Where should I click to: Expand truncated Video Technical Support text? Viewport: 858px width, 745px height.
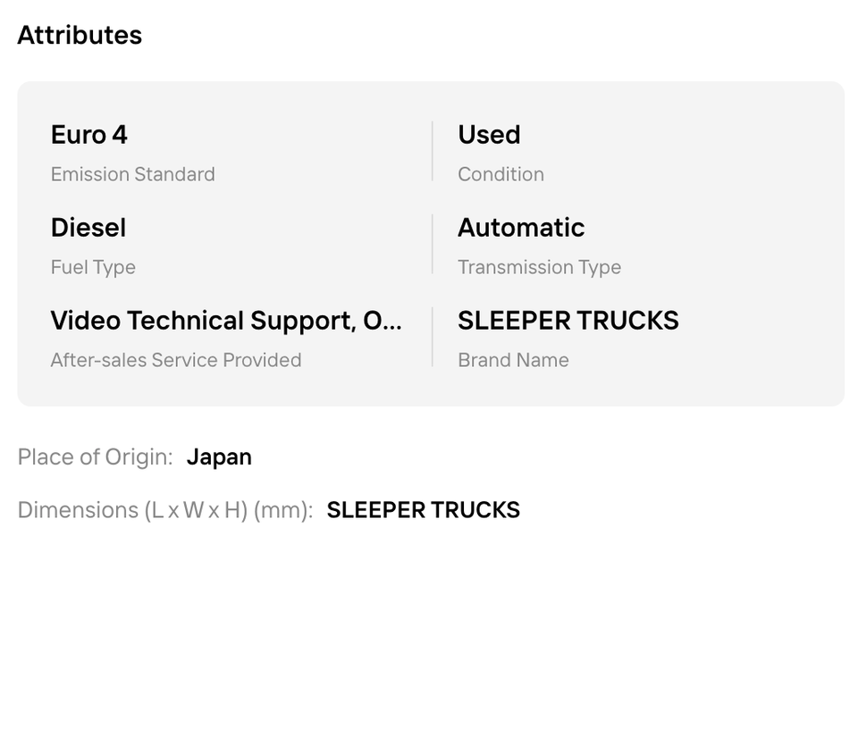[x=226, y=321]
